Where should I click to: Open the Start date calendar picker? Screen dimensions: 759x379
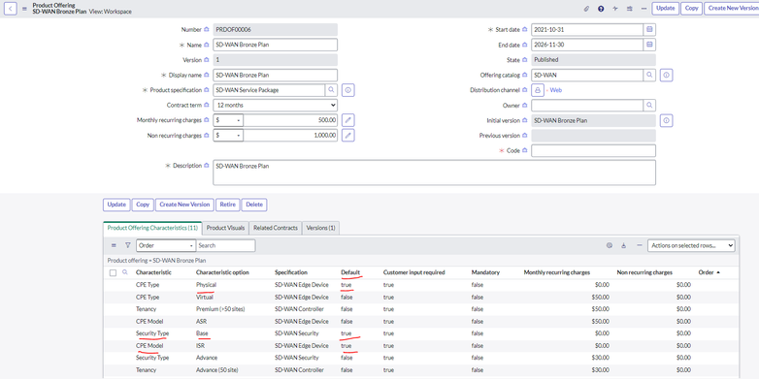649,29
